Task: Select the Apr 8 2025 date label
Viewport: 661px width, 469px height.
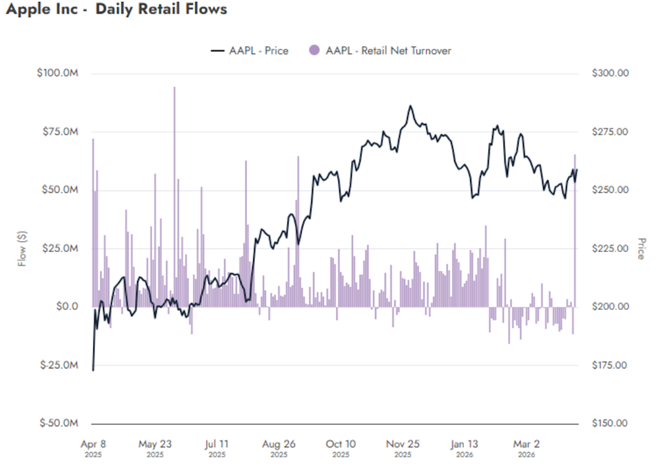Action: [93, 448]
